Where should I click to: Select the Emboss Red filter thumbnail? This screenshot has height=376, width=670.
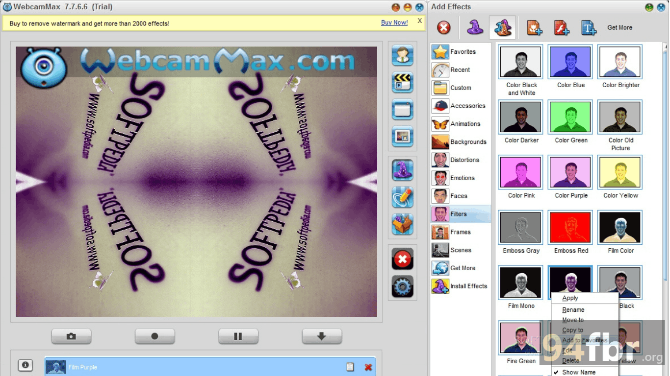570,228
